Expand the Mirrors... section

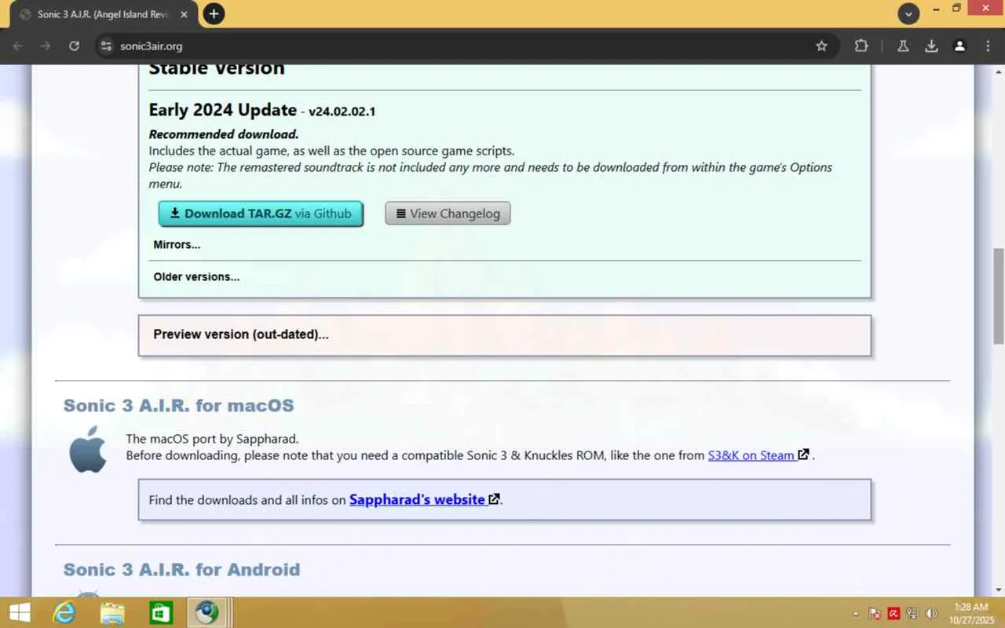[177, 245]
